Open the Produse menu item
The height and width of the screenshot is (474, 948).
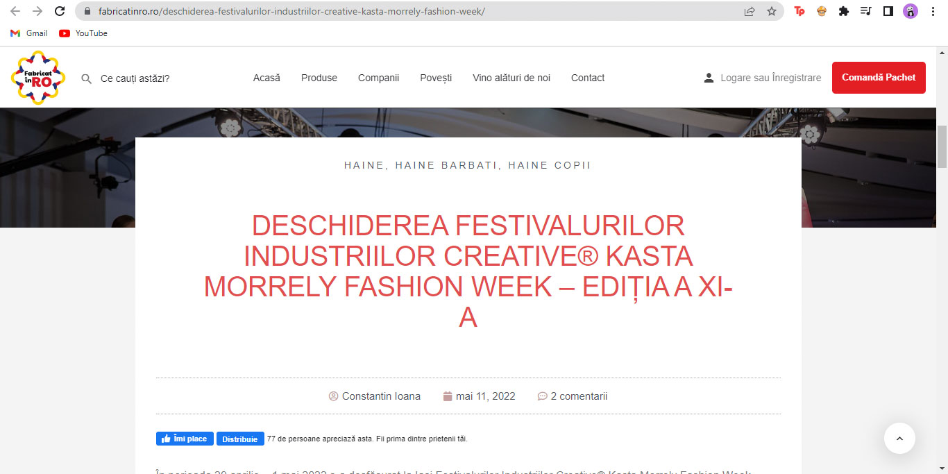319,78
